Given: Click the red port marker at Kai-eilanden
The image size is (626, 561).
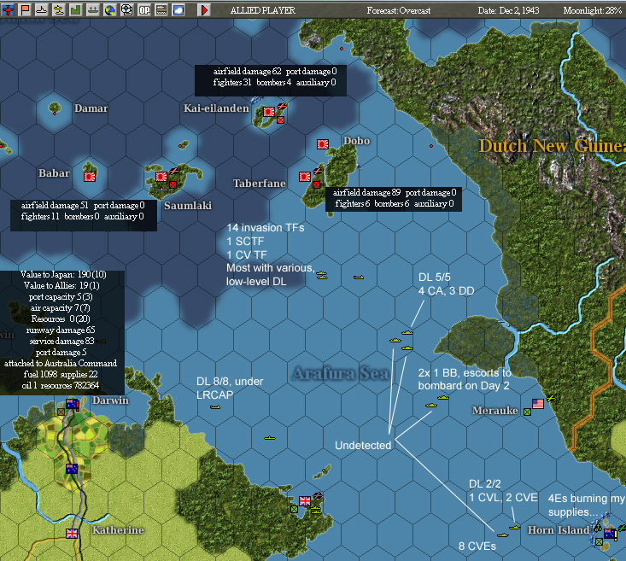Looking at the screenshot, I should tap(280, 120).
